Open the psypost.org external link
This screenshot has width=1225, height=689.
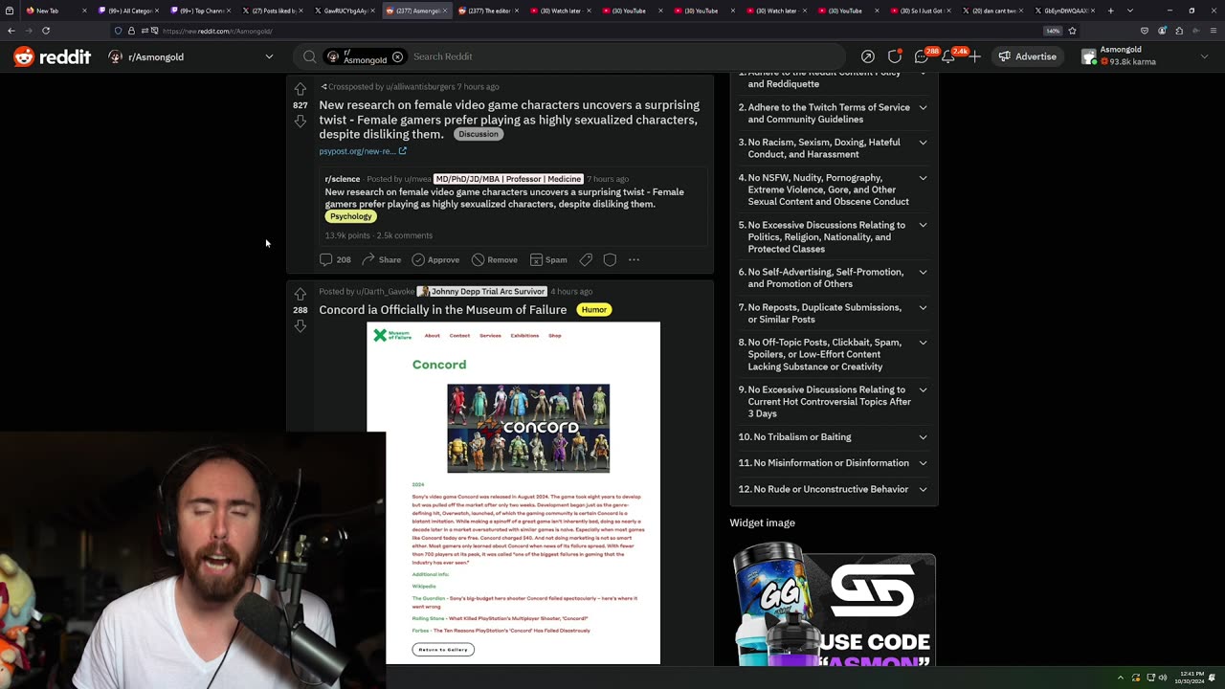tap(363, 151)
